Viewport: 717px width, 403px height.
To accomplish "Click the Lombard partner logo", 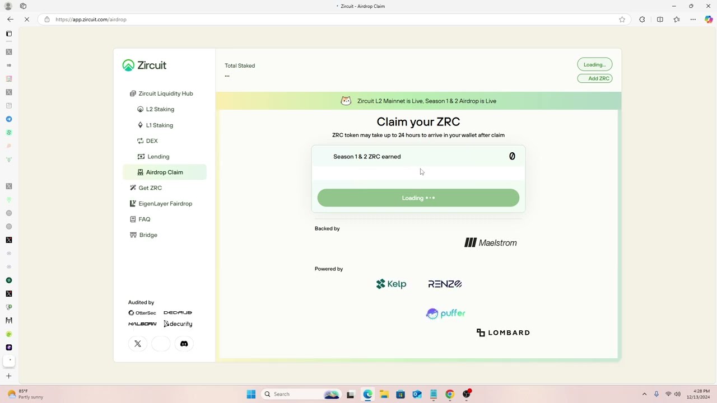I will [503, 332].
